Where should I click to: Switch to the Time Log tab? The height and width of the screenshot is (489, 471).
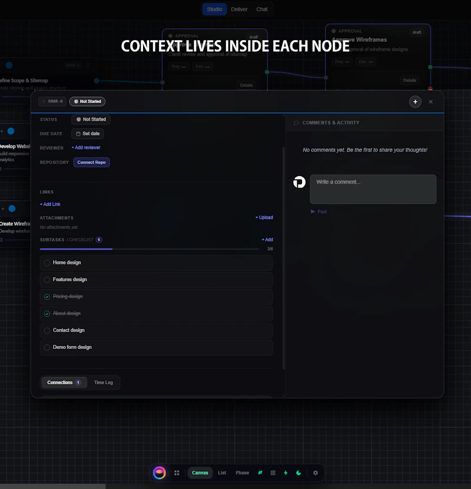coord(104,382)
